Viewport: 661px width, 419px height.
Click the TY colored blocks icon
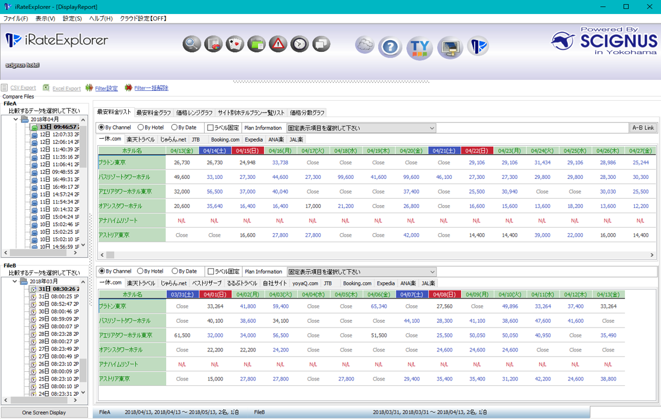point(420,47)
